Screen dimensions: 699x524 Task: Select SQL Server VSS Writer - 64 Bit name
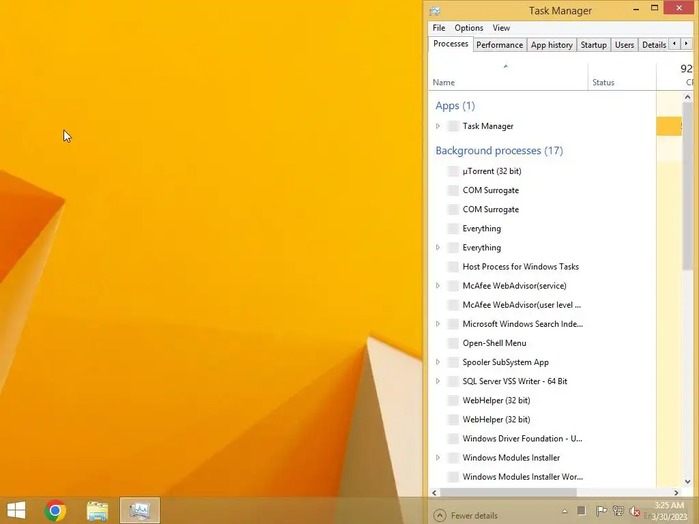pyautogui.click(x=515, y=381)
